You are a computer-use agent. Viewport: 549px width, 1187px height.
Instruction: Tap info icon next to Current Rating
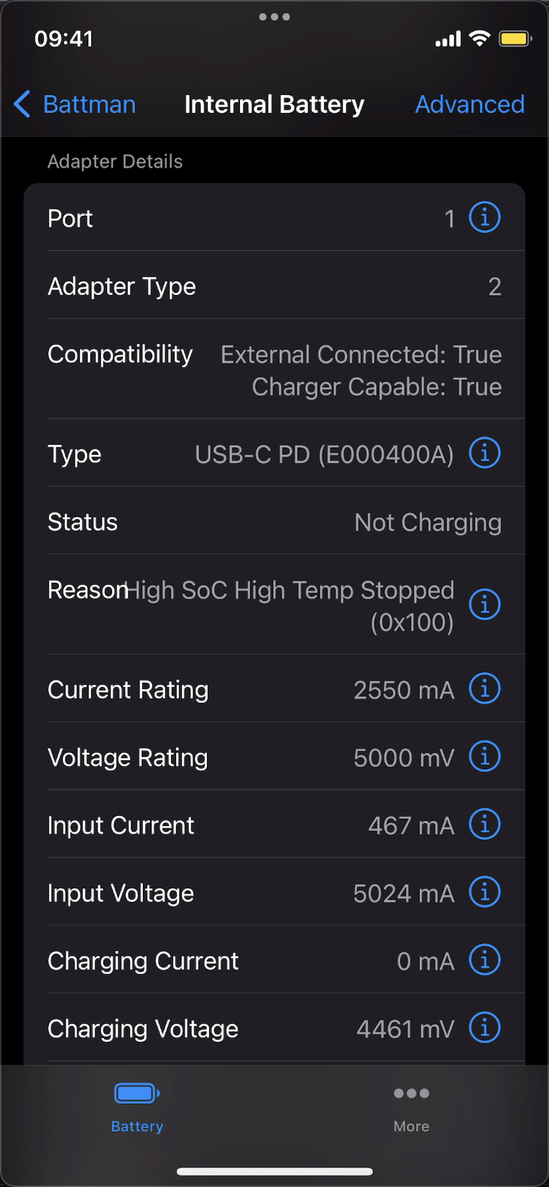(484, 689)
